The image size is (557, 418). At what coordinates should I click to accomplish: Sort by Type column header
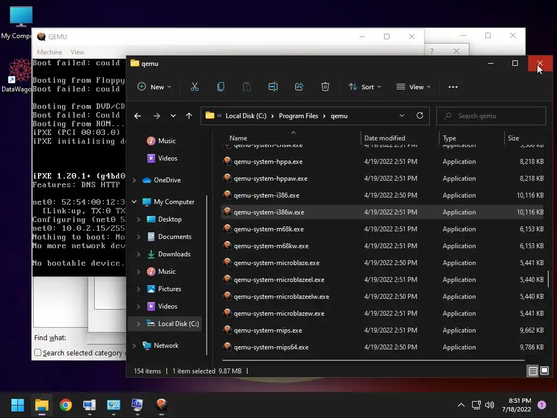coord(449,138)
